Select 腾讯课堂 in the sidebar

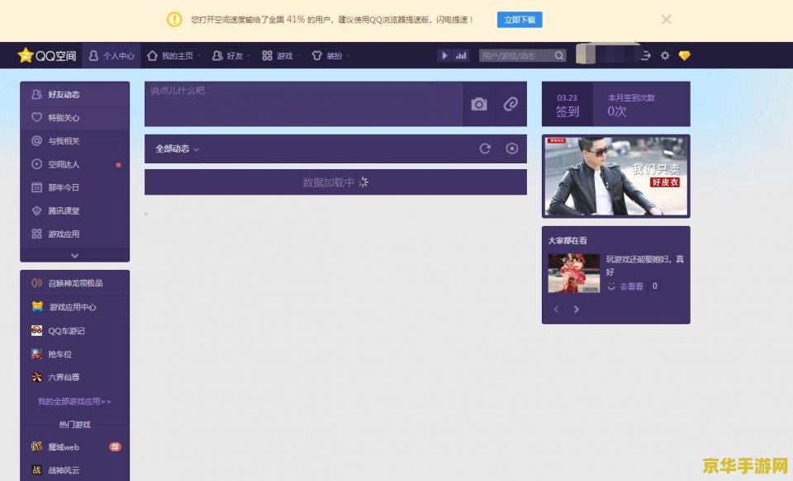pos(75,210)
